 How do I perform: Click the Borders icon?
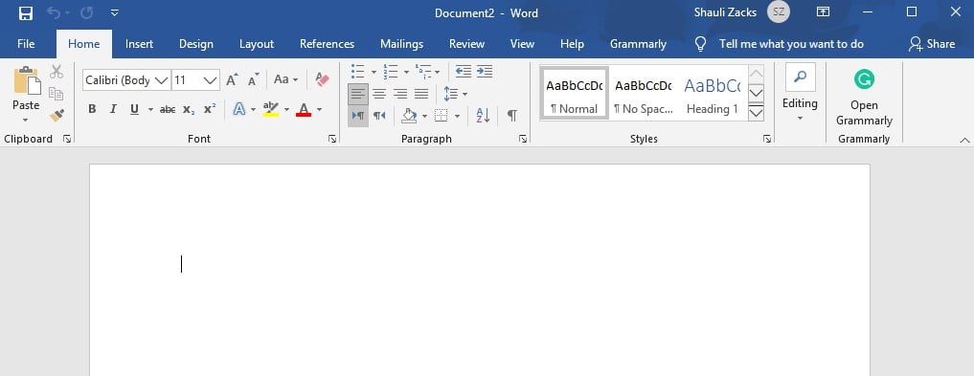[442, 116]
